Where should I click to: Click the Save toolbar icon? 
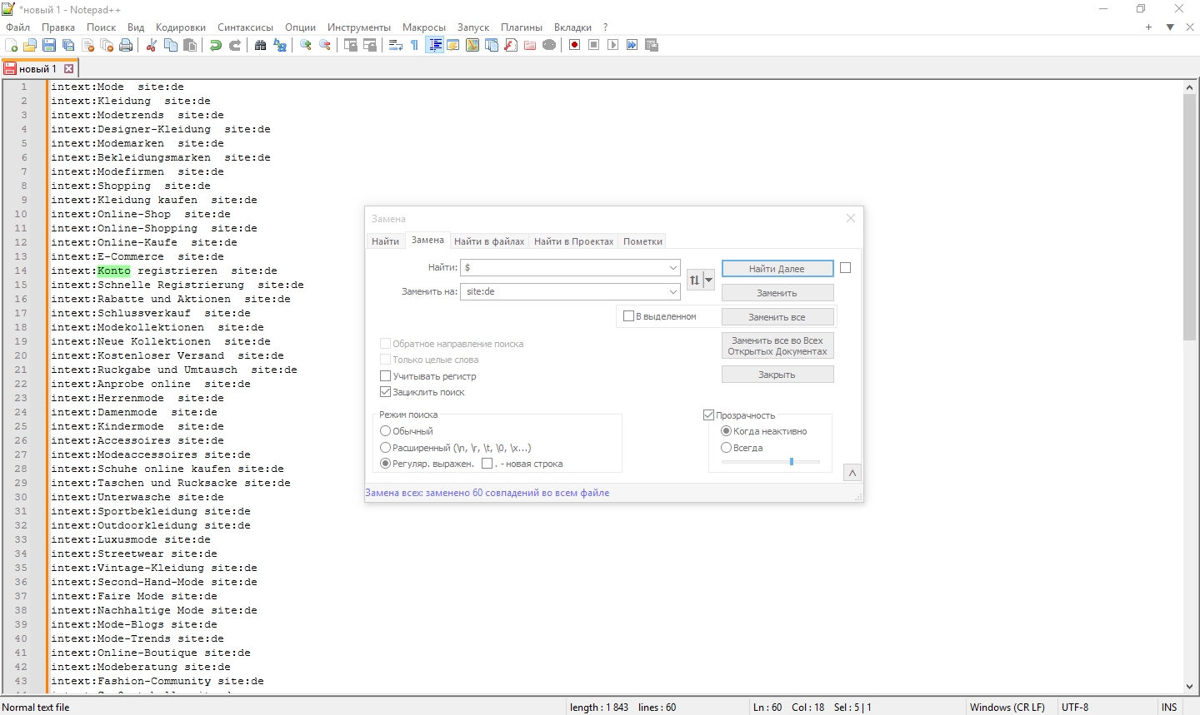click(x=49, y=45)
